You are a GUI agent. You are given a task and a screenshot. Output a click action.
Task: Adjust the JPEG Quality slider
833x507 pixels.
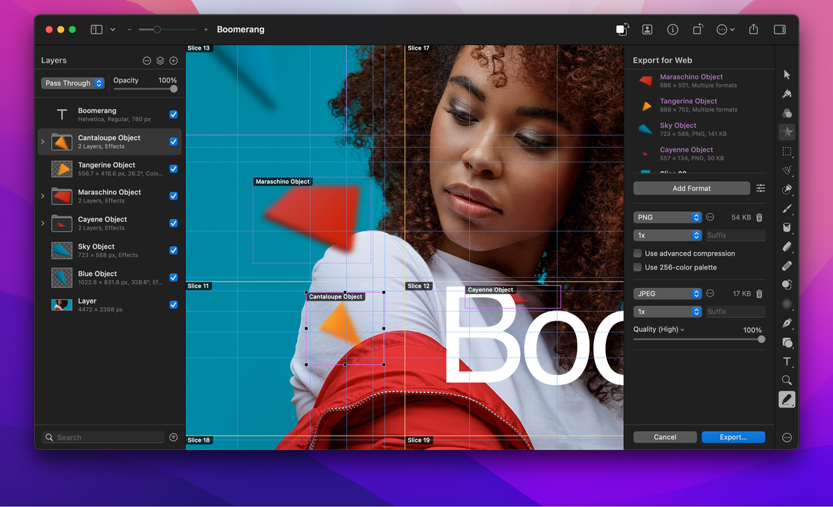pyautogui.click(x=699, y=340)
